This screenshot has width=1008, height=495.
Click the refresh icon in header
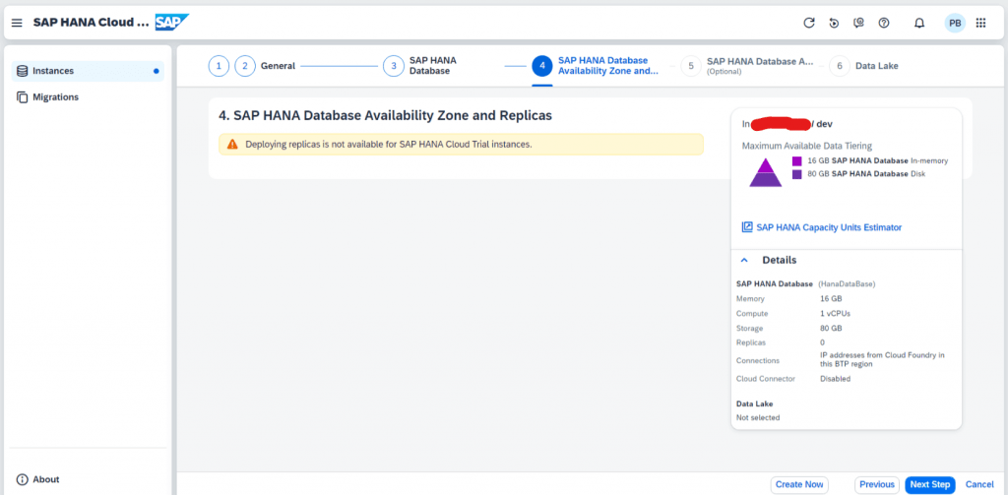pos(809,24)
